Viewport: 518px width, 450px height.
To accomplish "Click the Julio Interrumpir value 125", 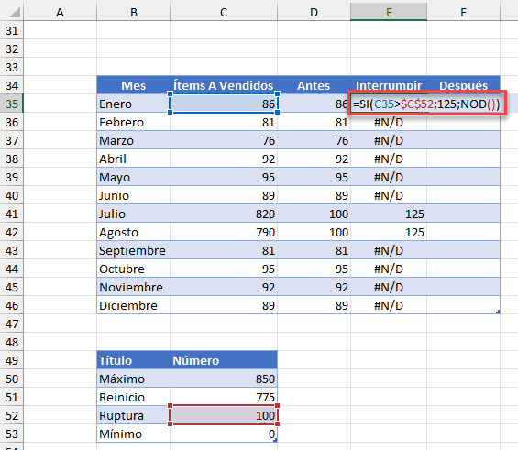I will (x=389, y=214).
